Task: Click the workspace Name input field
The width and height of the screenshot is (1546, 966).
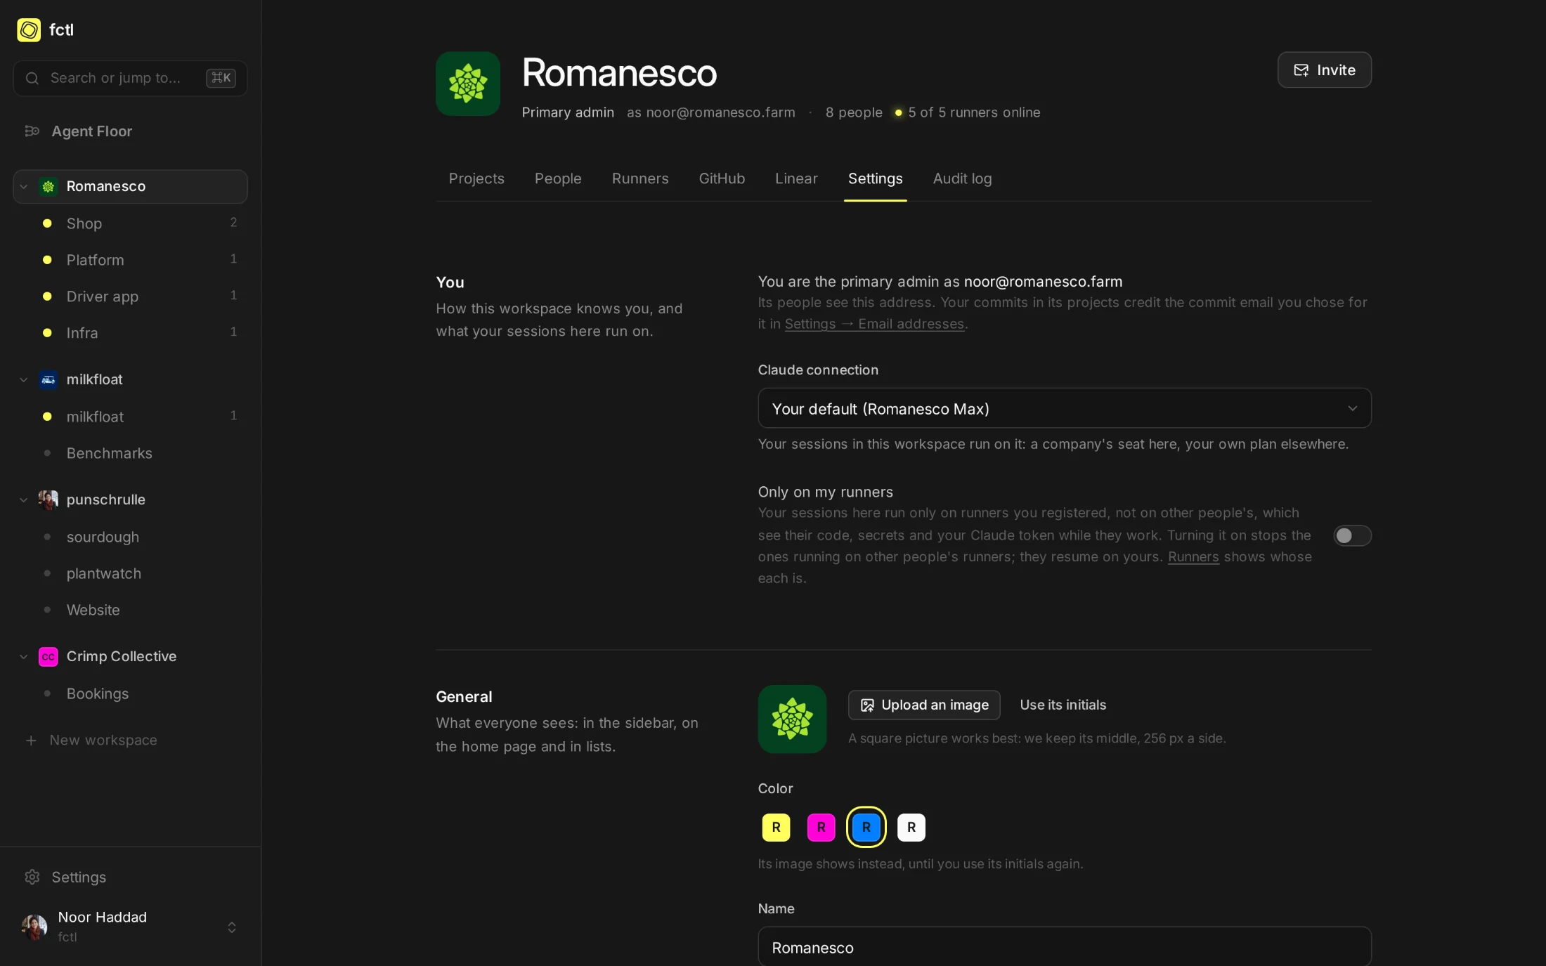Action: pos(1064,947)
